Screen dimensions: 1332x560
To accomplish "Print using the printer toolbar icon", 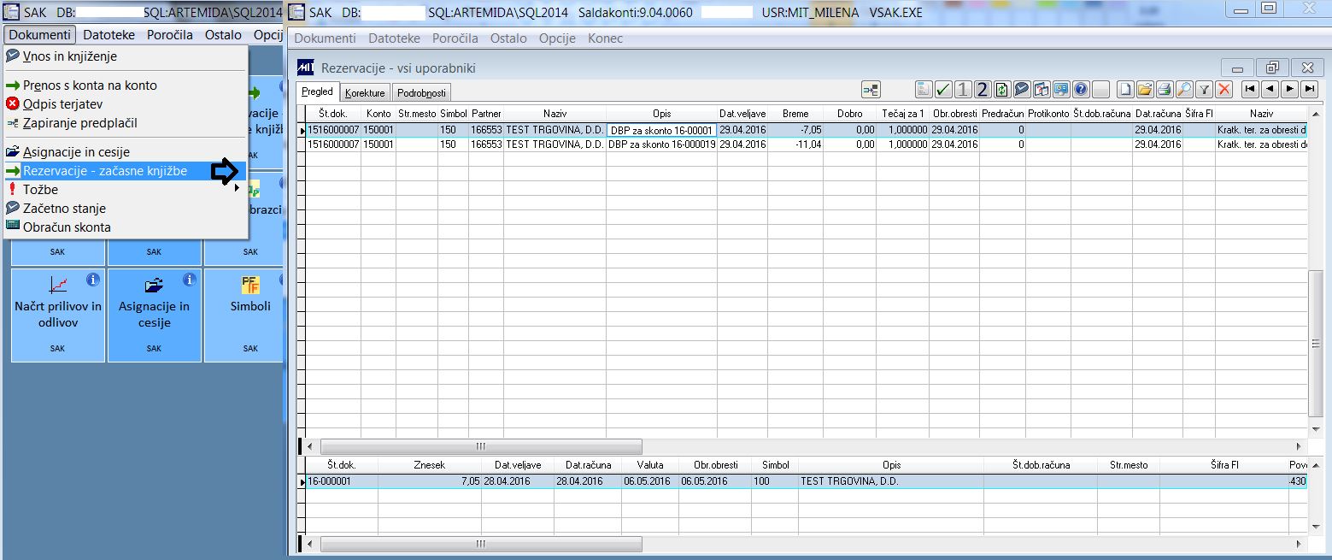I will [x=1165, y=90].
